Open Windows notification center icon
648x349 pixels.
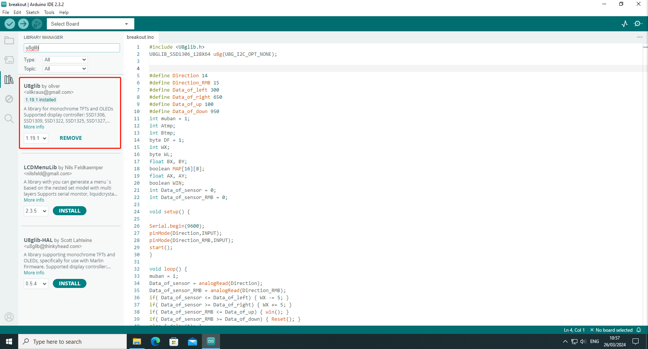pyautogui.click(x=636, y=341)
